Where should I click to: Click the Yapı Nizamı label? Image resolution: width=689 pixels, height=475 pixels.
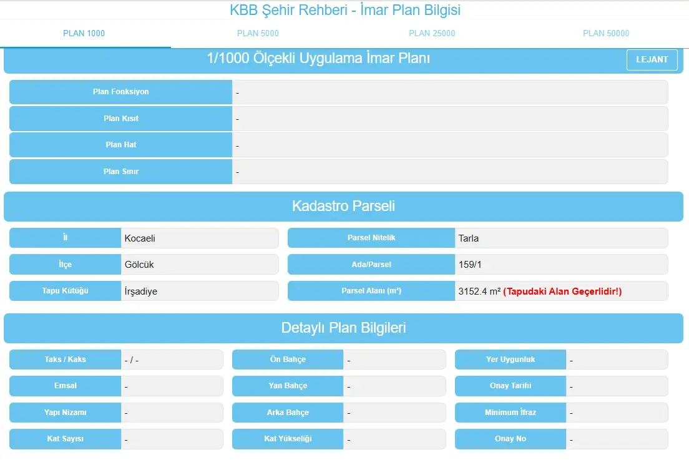[x=65, y=413]
